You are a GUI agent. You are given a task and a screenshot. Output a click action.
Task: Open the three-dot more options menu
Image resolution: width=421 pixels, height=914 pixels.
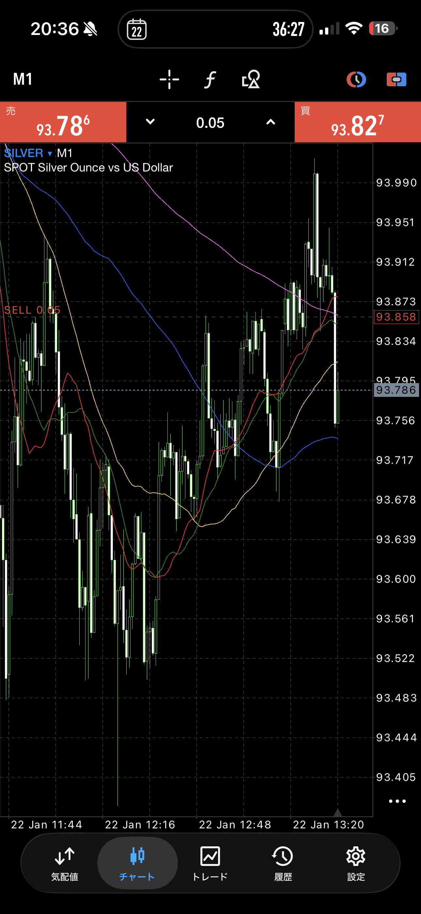(x=397, y=801)
